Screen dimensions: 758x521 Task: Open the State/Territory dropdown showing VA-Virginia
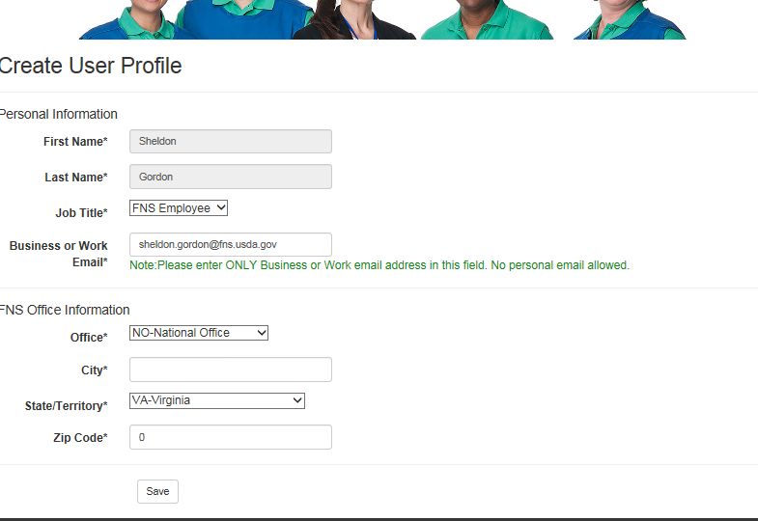coord(217,400)
